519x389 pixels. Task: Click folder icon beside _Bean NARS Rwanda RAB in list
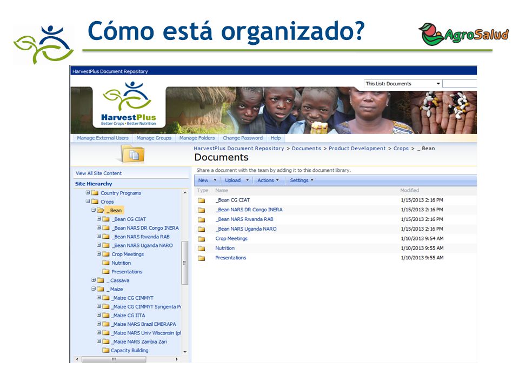(201, 220)
